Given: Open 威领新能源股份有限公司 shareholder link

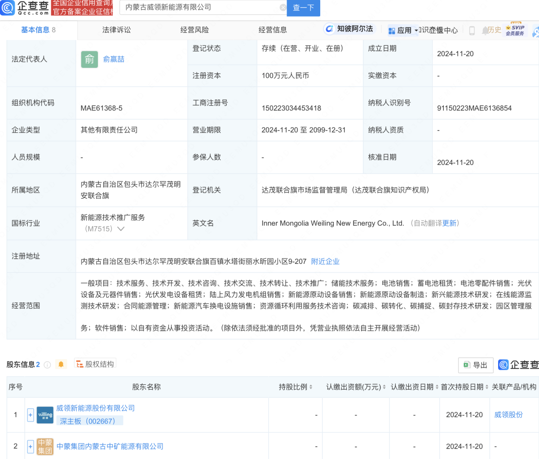Looking at the screenshot, I should pos(95,408).
